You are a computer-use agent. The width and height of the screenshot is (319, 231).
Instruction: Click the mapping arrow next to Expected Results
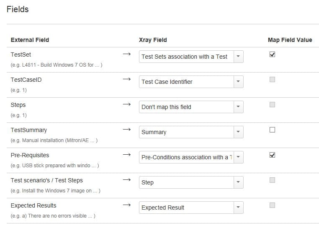[x=126, y=205]
